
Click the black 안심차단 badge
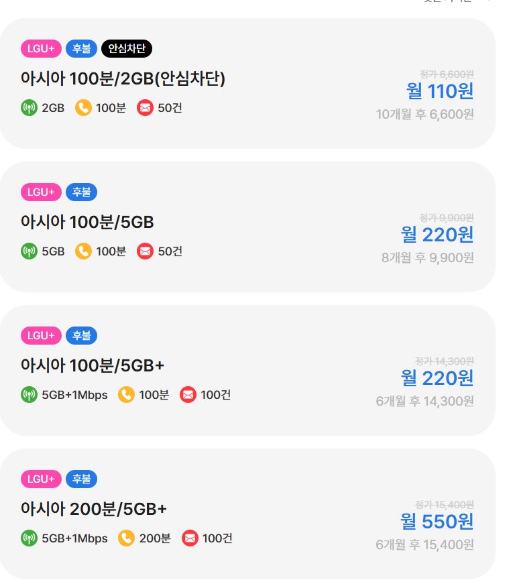click(127, 48)
